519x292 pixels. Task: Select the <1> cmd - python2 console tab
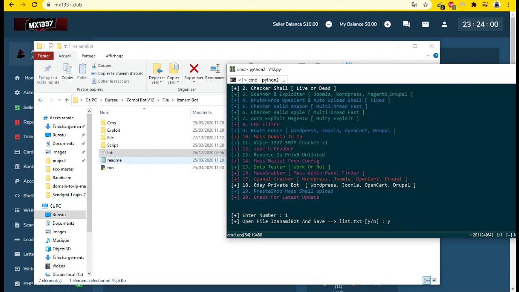pos(258,80)
